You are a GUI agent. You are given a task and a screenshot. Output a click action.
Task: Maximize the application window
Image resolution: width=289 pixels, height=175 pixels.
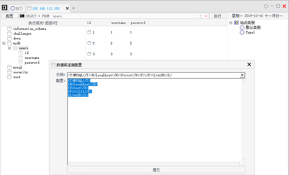(x=278, y=6)
